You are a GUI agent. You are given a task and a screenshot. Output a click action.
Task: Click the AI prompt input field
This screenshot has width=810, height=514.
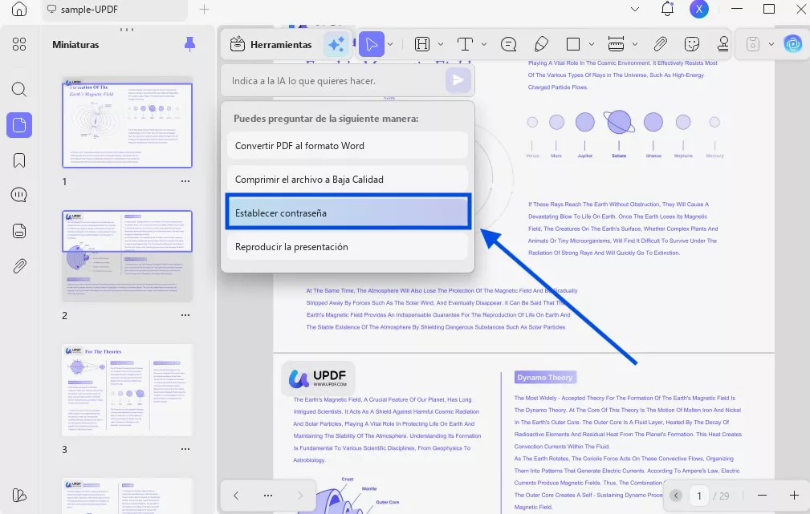pos(333,81)
